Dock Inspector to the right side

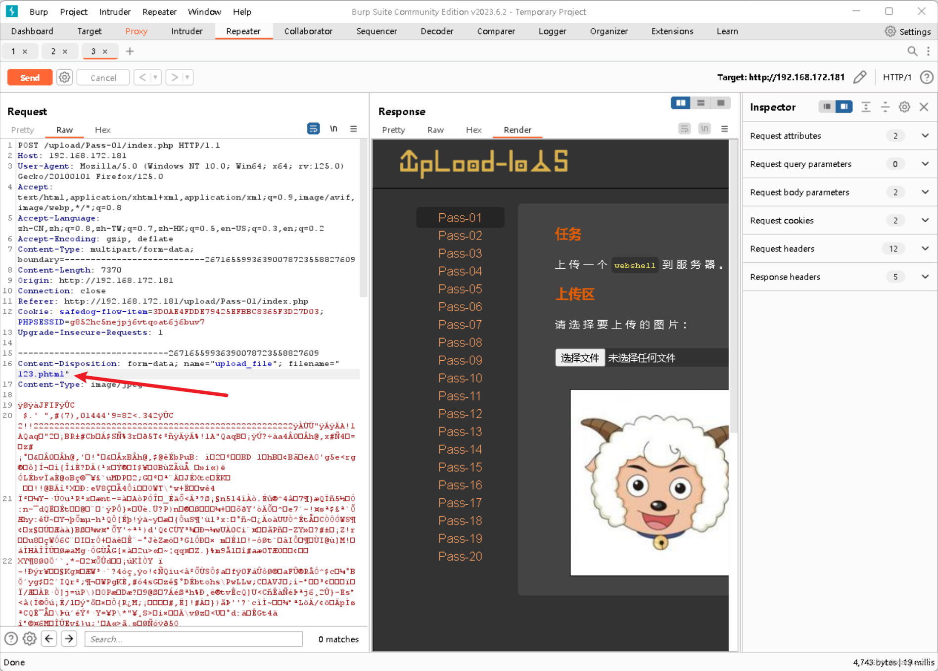click(844, 107)
